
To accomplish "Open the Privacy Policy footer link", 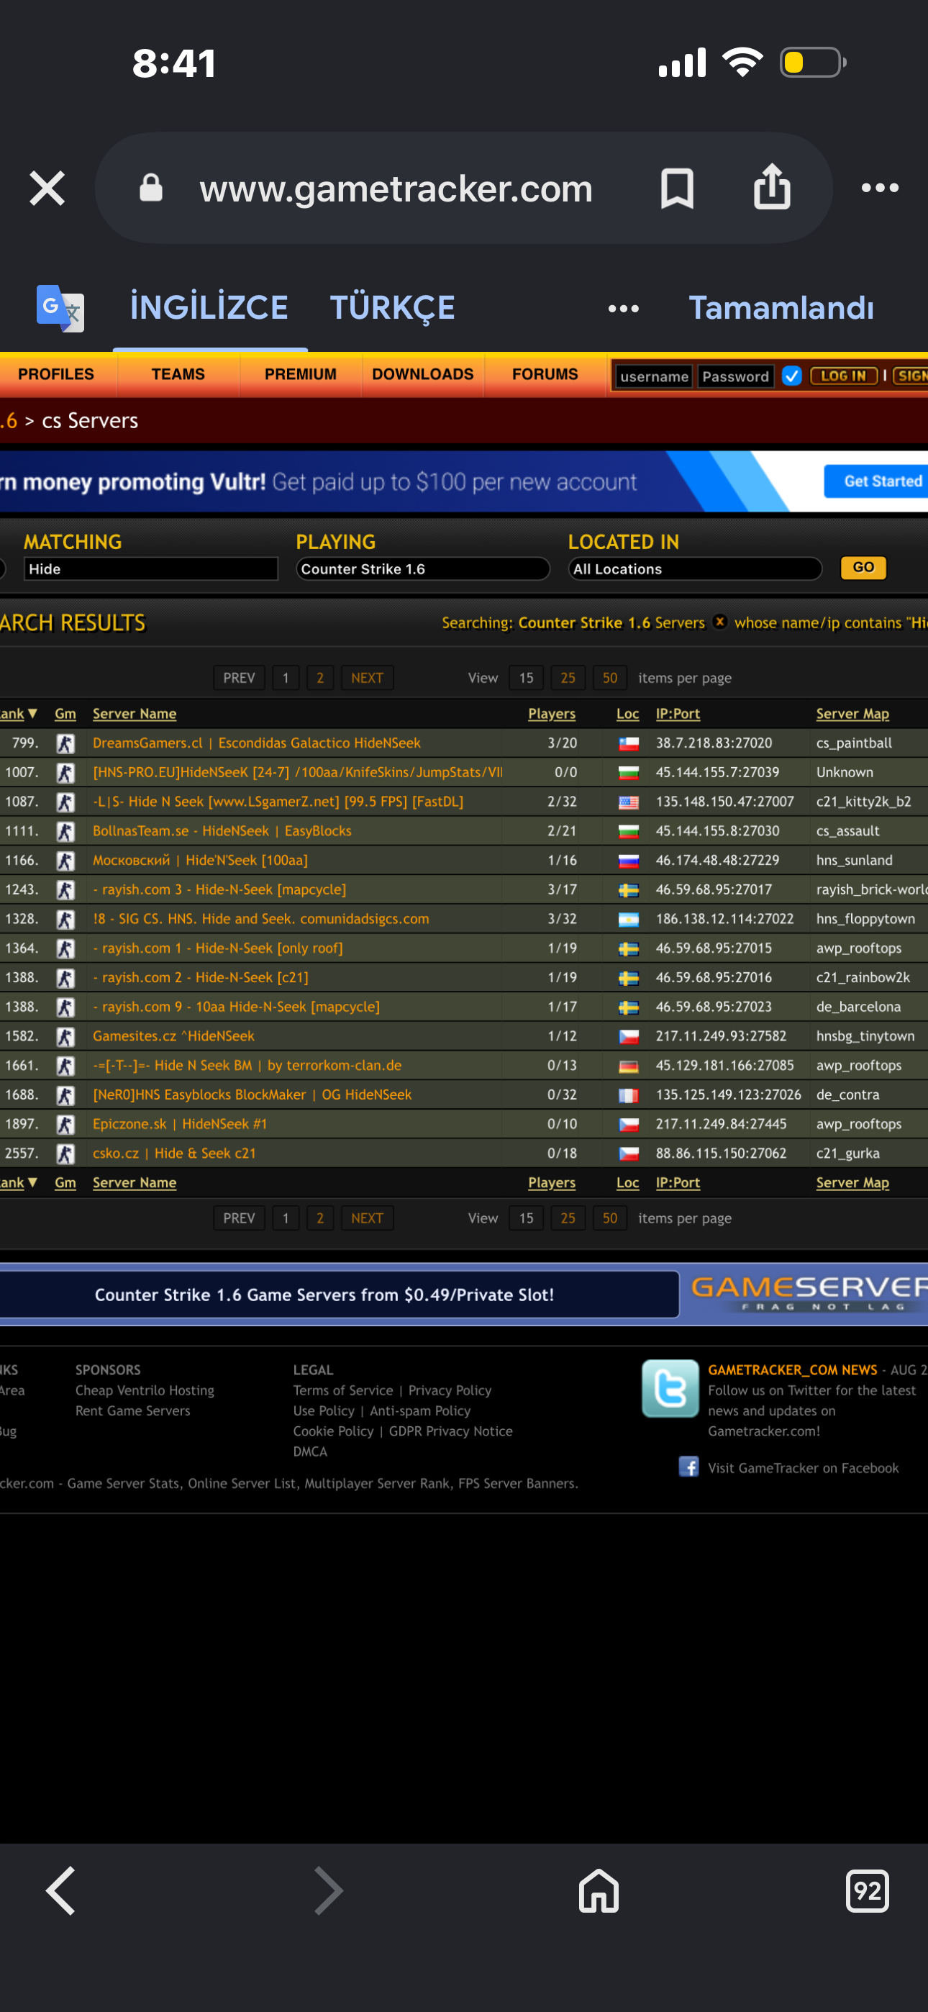I will [450, 1390].
